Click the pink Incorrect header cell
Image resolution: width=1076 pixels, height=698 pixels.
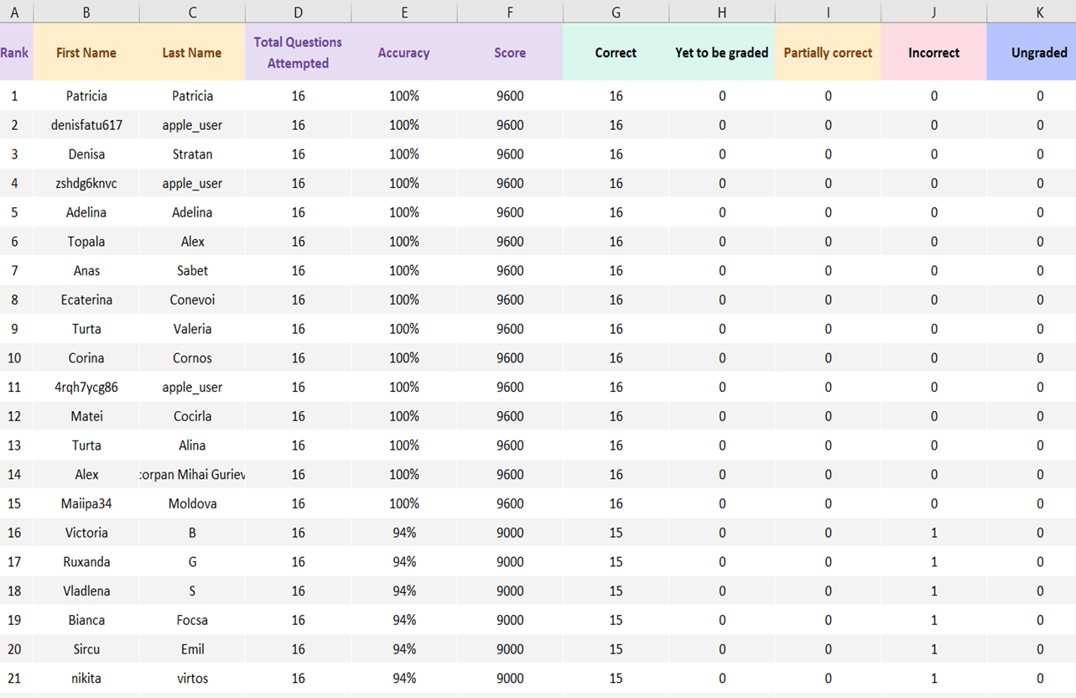(x=933, y=53)
